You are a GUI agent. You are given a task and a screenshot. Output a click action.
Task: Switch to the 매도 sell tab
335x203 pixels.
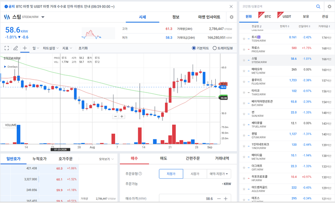coord(164,158)
